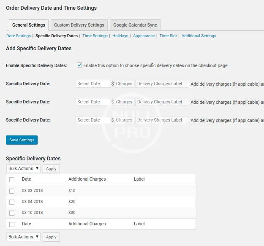The width and height of the screenshot is (264, 246).
Task: Open the Appearance settings link
Action: 144,36
